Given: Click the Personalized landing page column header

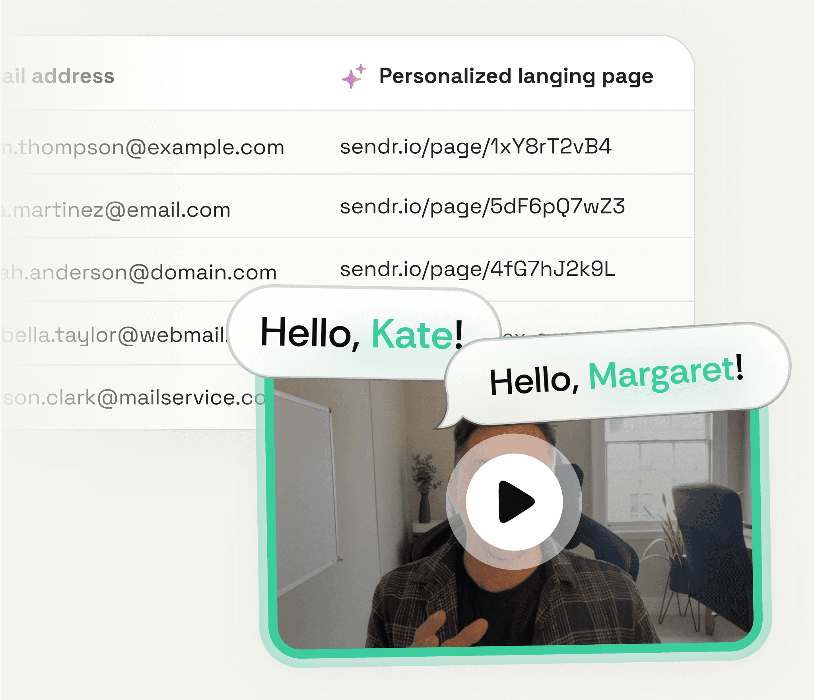Looking at the screenshot, I should [516, 76].
